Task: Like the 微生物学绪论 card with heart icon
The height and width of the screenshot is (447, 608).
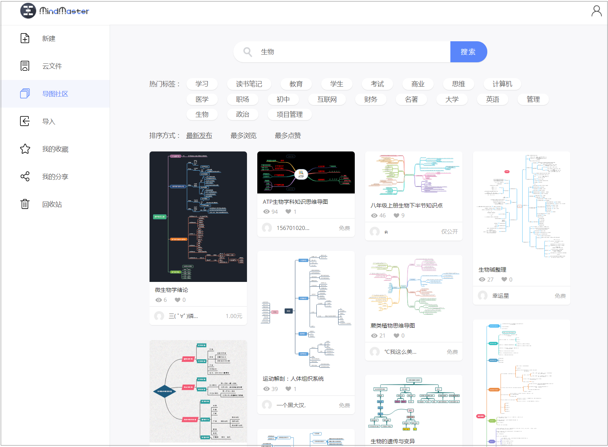Action: (x=178, y=300)
